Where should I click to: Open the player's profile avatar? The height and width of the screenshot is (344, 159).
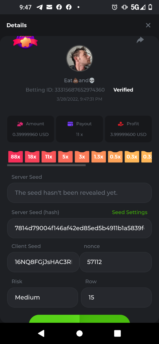(x=80, y=58)
